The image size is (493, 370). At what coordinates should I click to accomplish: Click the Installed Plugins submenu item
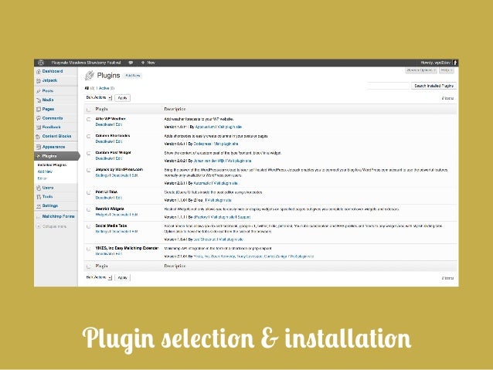pyautogui.click(x=53, y=165)
